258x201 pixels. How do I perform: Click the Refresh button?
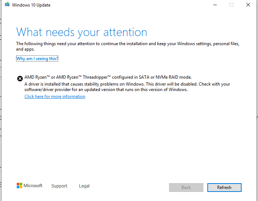[224, 188]
